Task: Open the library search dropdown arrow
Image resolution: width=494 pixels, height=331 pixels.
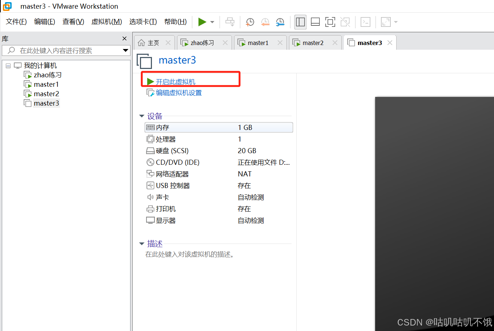Action: pos(125,50)
